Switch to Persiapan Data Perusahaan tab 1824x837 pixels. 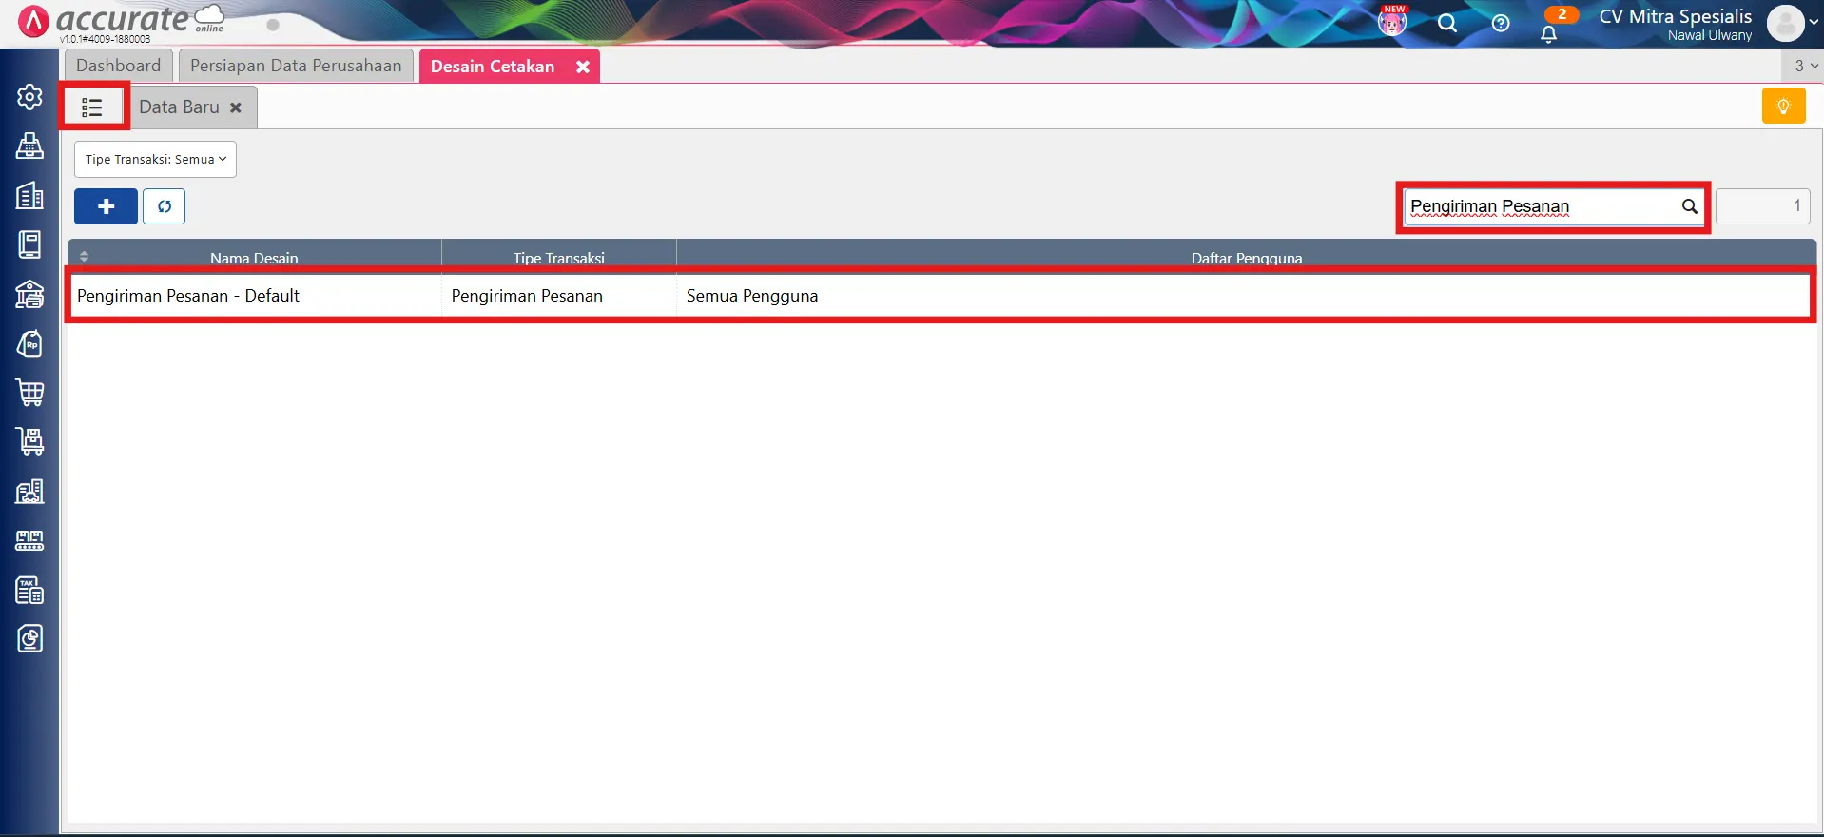(x=296, y=66)
